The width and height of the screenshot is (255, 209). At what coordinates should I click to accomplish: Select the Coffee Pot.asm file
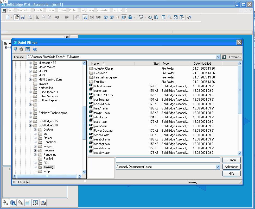coord(103,95)
